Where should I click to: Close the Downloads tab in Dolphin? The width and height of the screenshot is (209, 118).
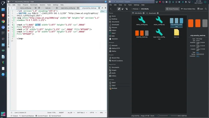tap(158, 13)
